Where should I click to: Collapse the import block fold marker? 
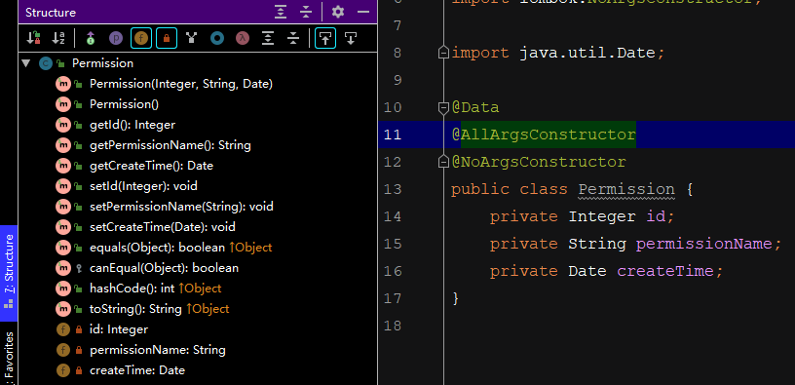443,53
